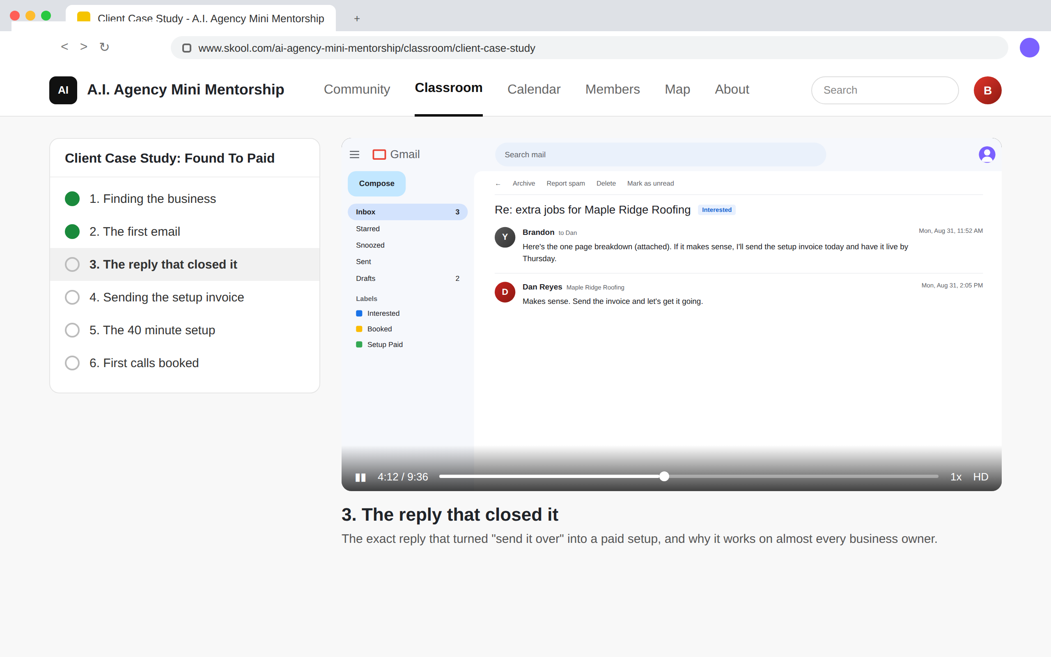Viewport: 1051px width, 657px height.
Task: Open lesson 5. The 40 minute setup
Action: pos(185,330)
